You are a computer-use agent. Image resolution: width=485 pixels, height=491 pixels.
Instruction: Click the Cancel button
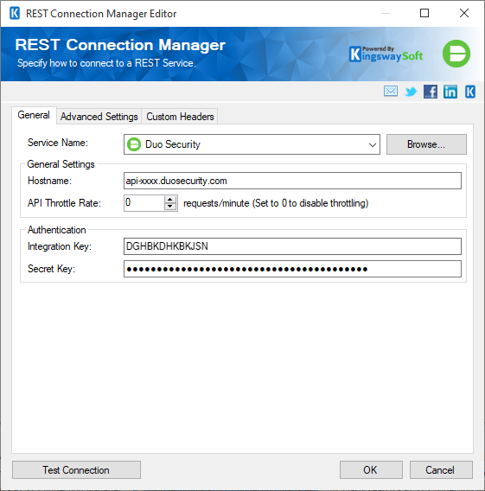pyautogui.click(x=441, y=469)
